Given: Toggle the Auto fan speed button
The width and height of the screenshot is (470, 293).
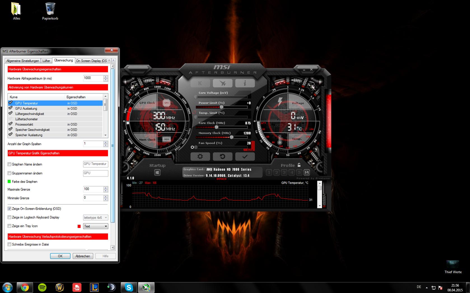Looking at the screenshot, I should (x=250, y=150).
